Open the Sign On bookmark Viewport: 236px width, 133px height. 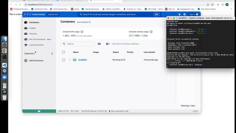pyautogui.click(x=170, y=9)
